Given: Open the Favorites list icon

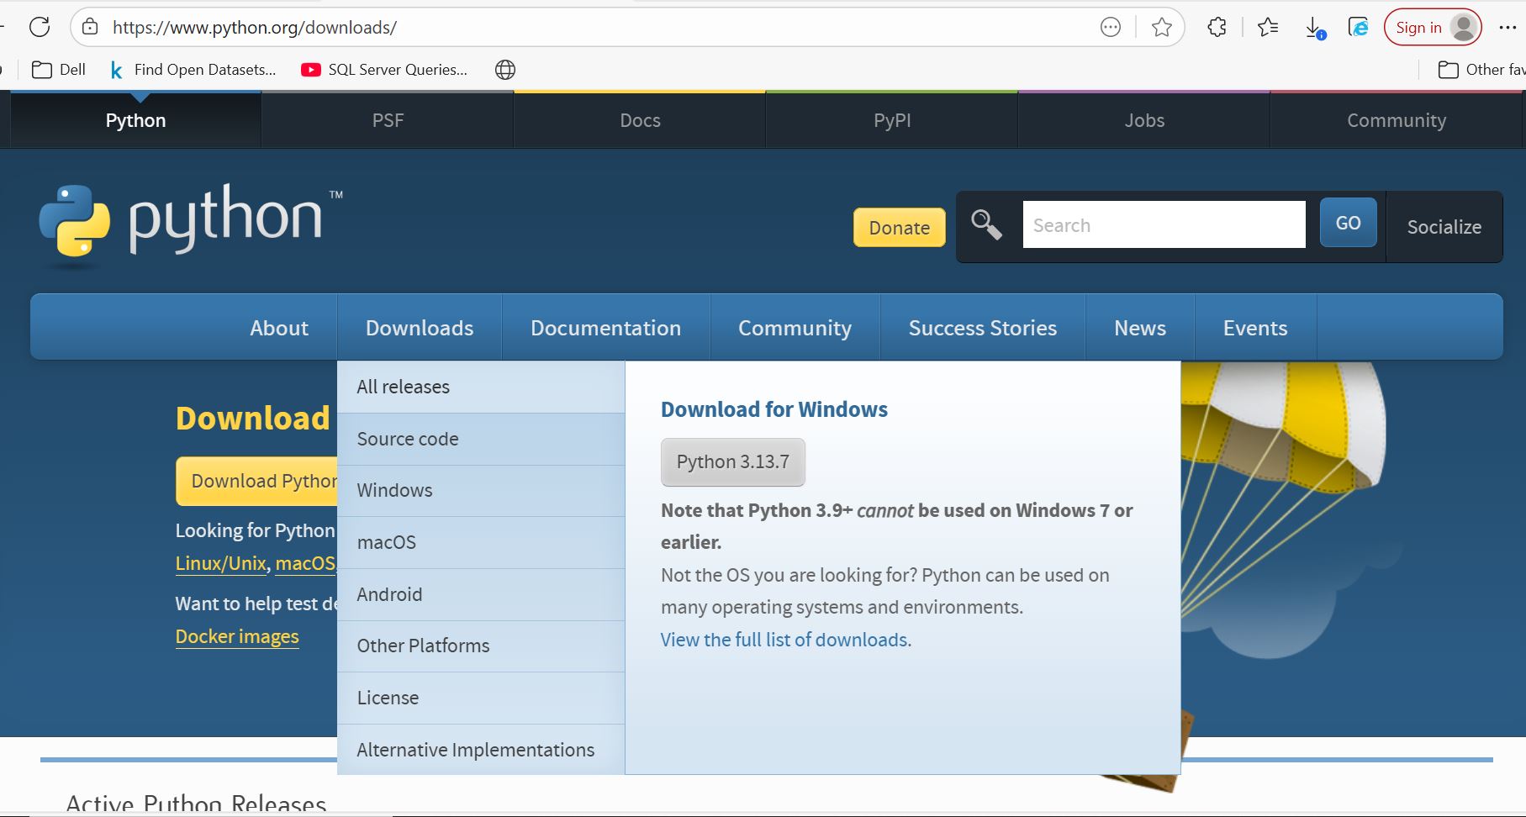Looking at the screenshot, I should click(1267, 28).
